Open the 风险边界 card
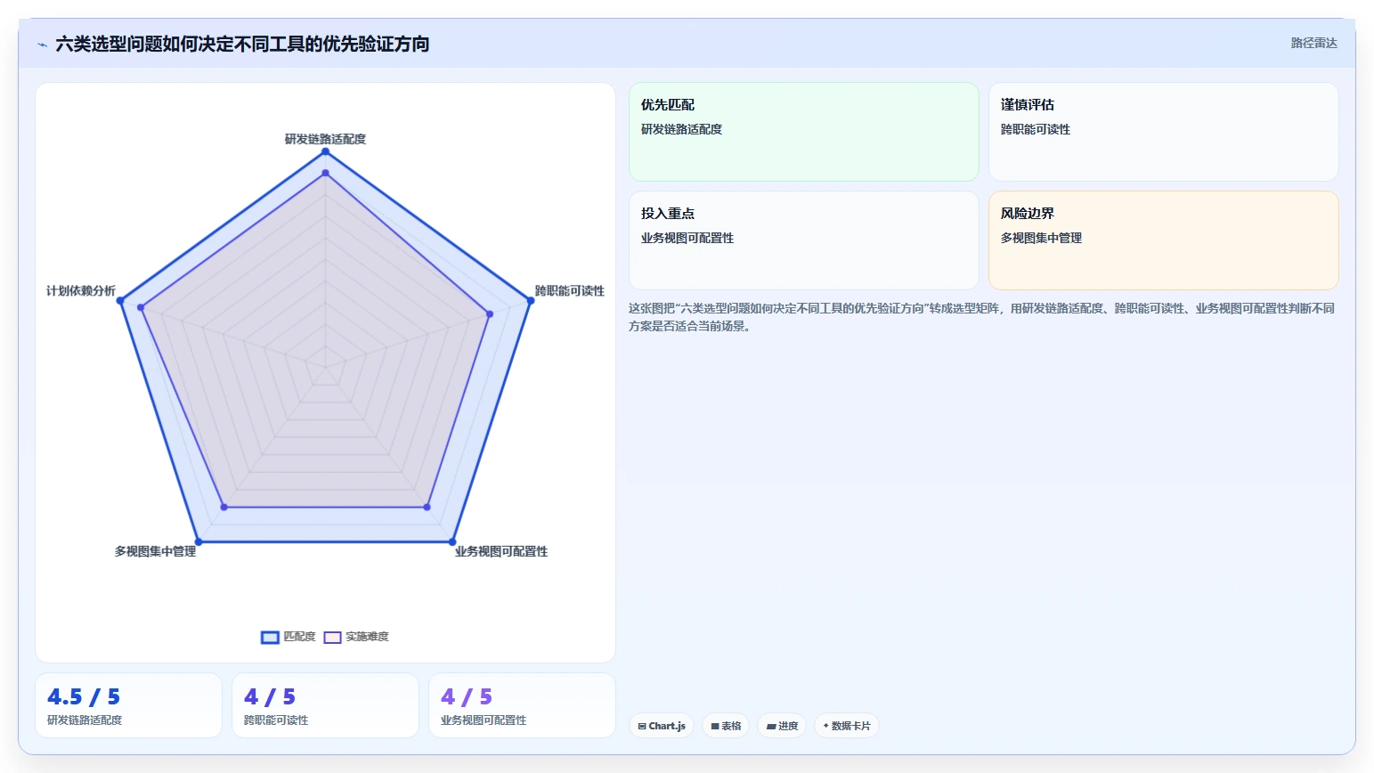Image resolution: width=1374 pixels, height=773 pixels. click(x=1164, y=240)
